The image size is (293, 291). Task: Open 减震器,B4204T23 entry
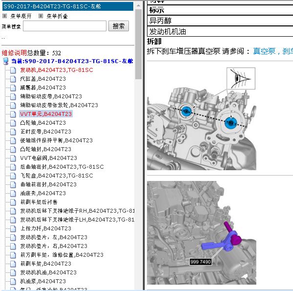[43, 88]
